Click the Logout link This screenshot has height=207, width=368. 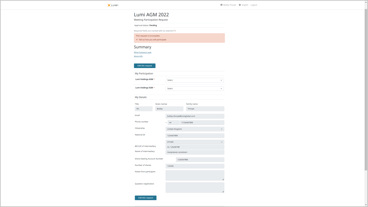coord(254,5)
